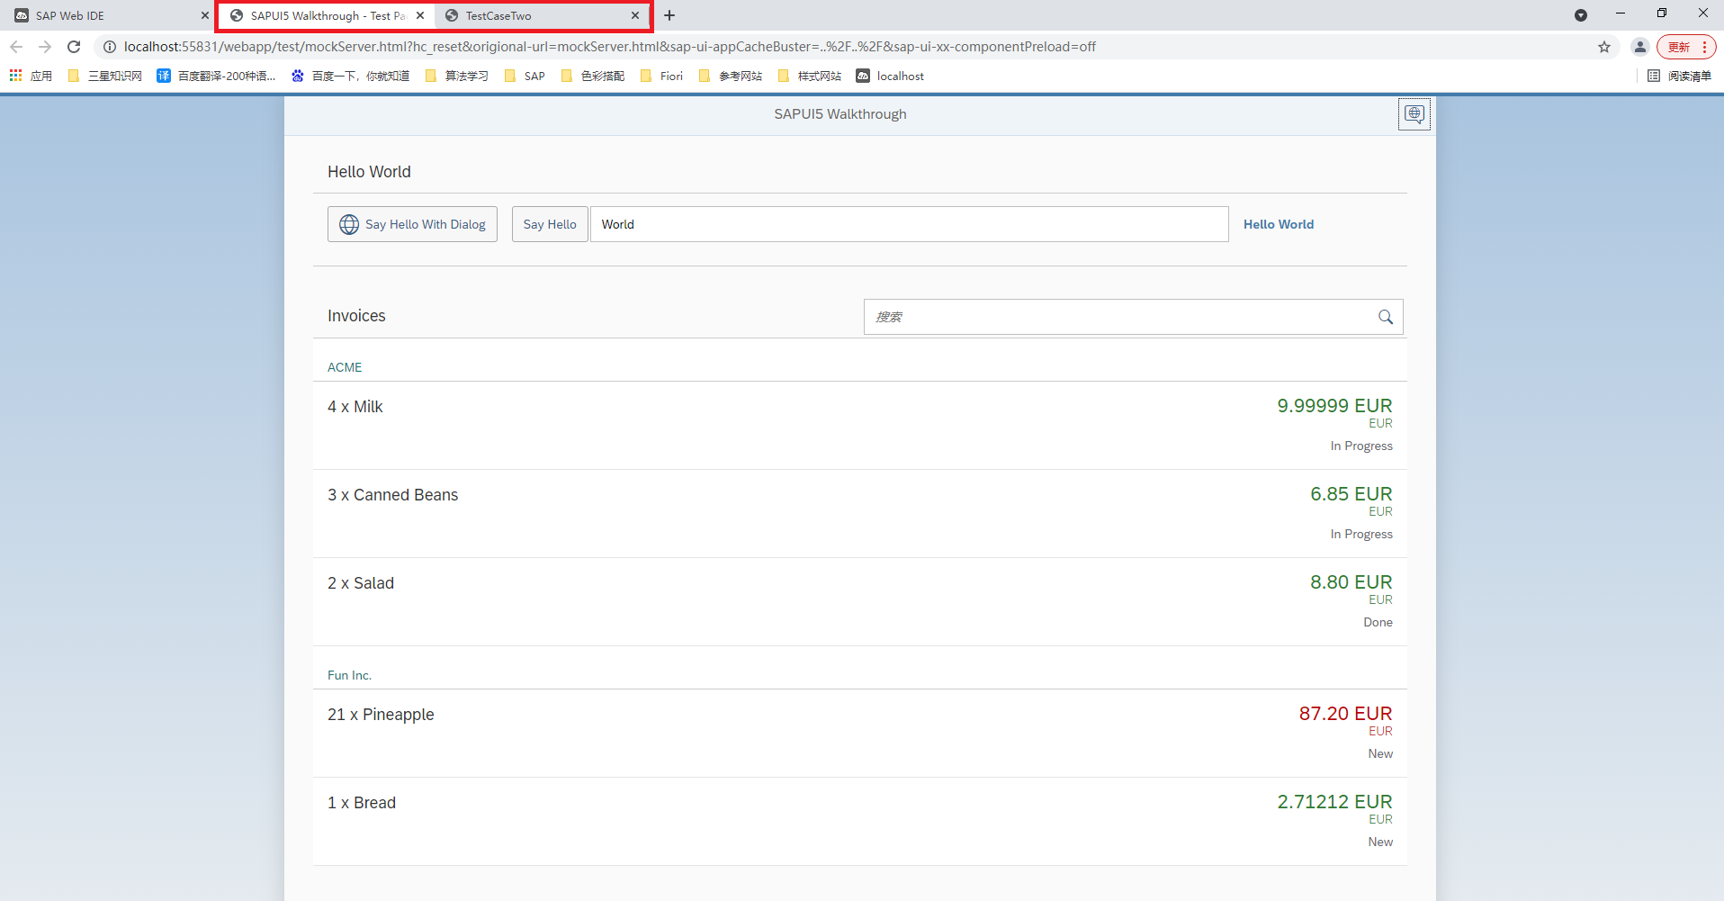Click In Progress status of Milk invoice
Screen dimensions: 1724x901
[x=1361, y=446]
